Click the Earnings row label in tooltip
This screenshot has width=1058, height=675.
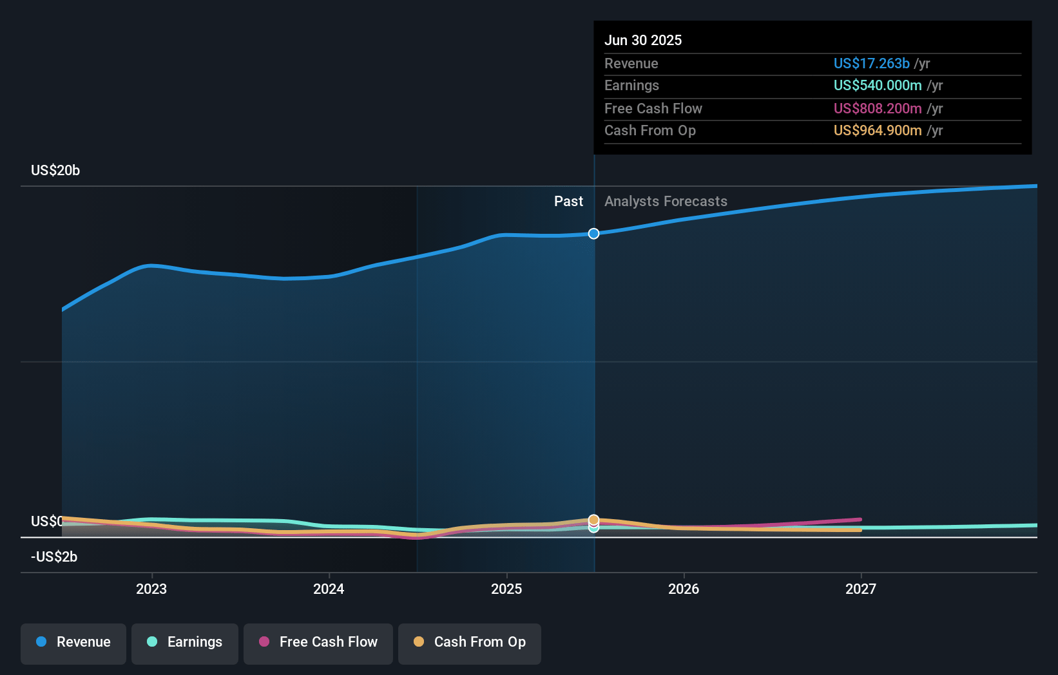(x=631, y=85)
